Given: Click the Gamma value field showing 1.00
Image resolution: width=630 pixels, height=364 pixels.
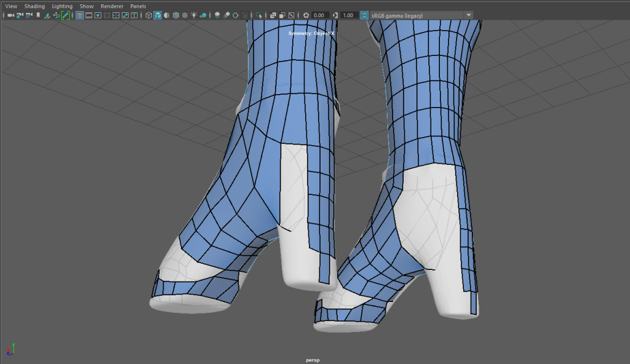Looking at the screenshot, I should (348, 15).
